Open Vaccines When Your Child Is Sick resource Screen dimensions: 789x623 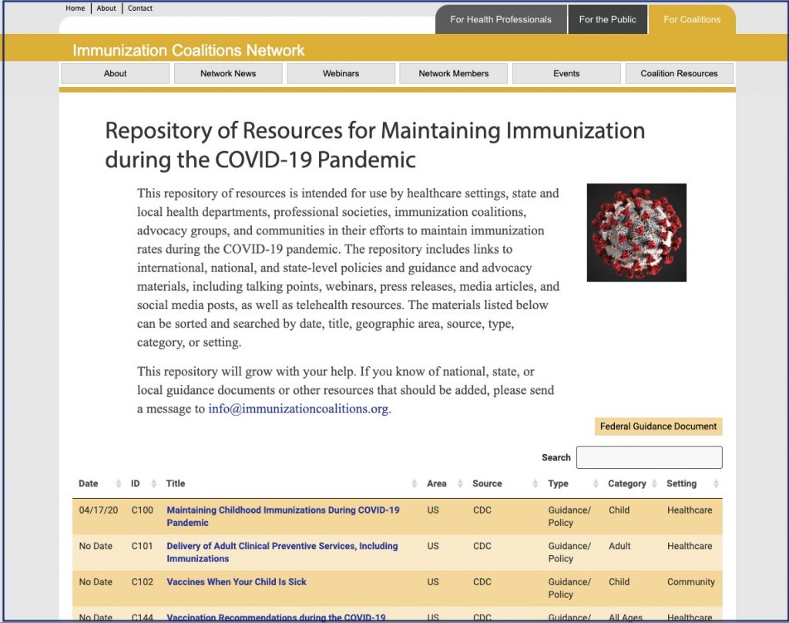coord(237,581)
